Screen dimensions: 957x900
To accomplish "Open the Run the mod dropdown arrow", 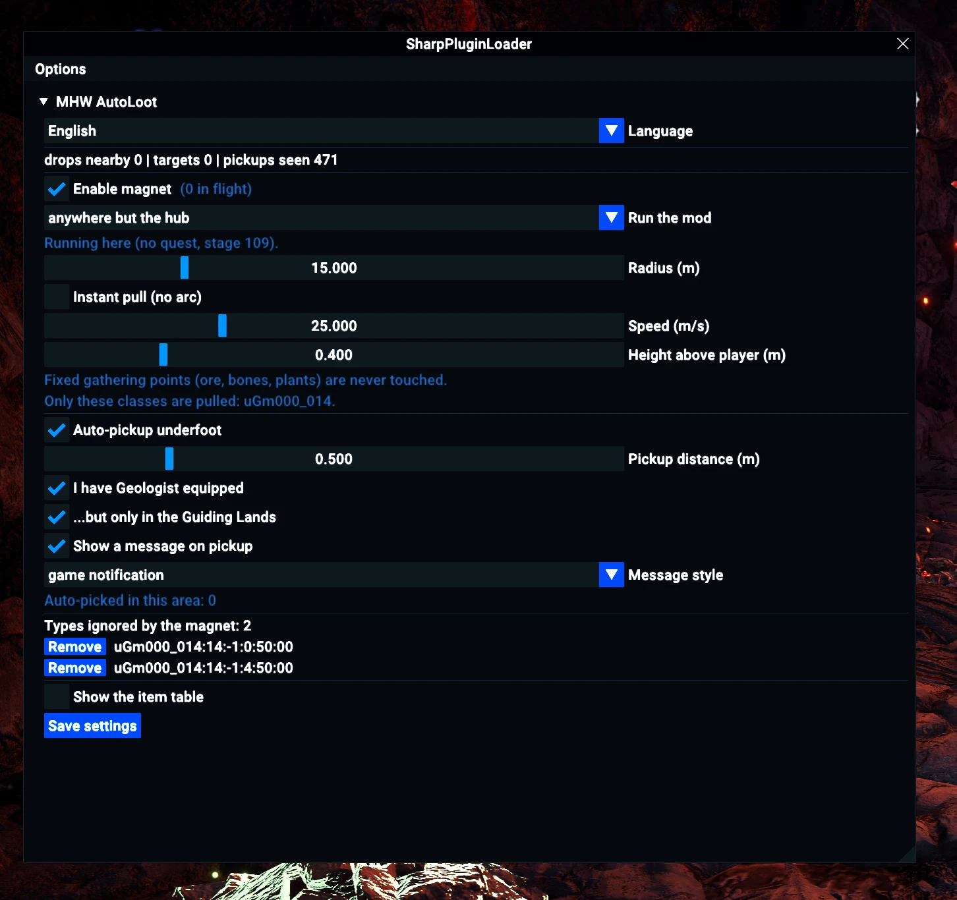I will 612,217.
